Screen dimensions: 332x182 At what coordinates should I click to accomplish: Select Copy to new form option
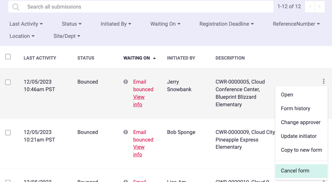coord(301,150)
